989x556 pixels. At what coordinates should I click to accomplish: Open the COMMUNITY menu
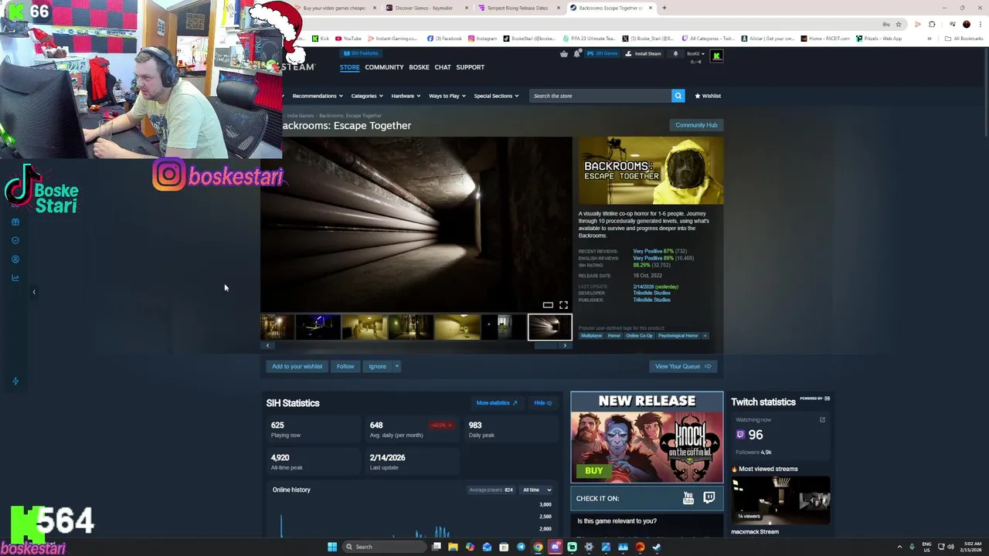point(384,67)
